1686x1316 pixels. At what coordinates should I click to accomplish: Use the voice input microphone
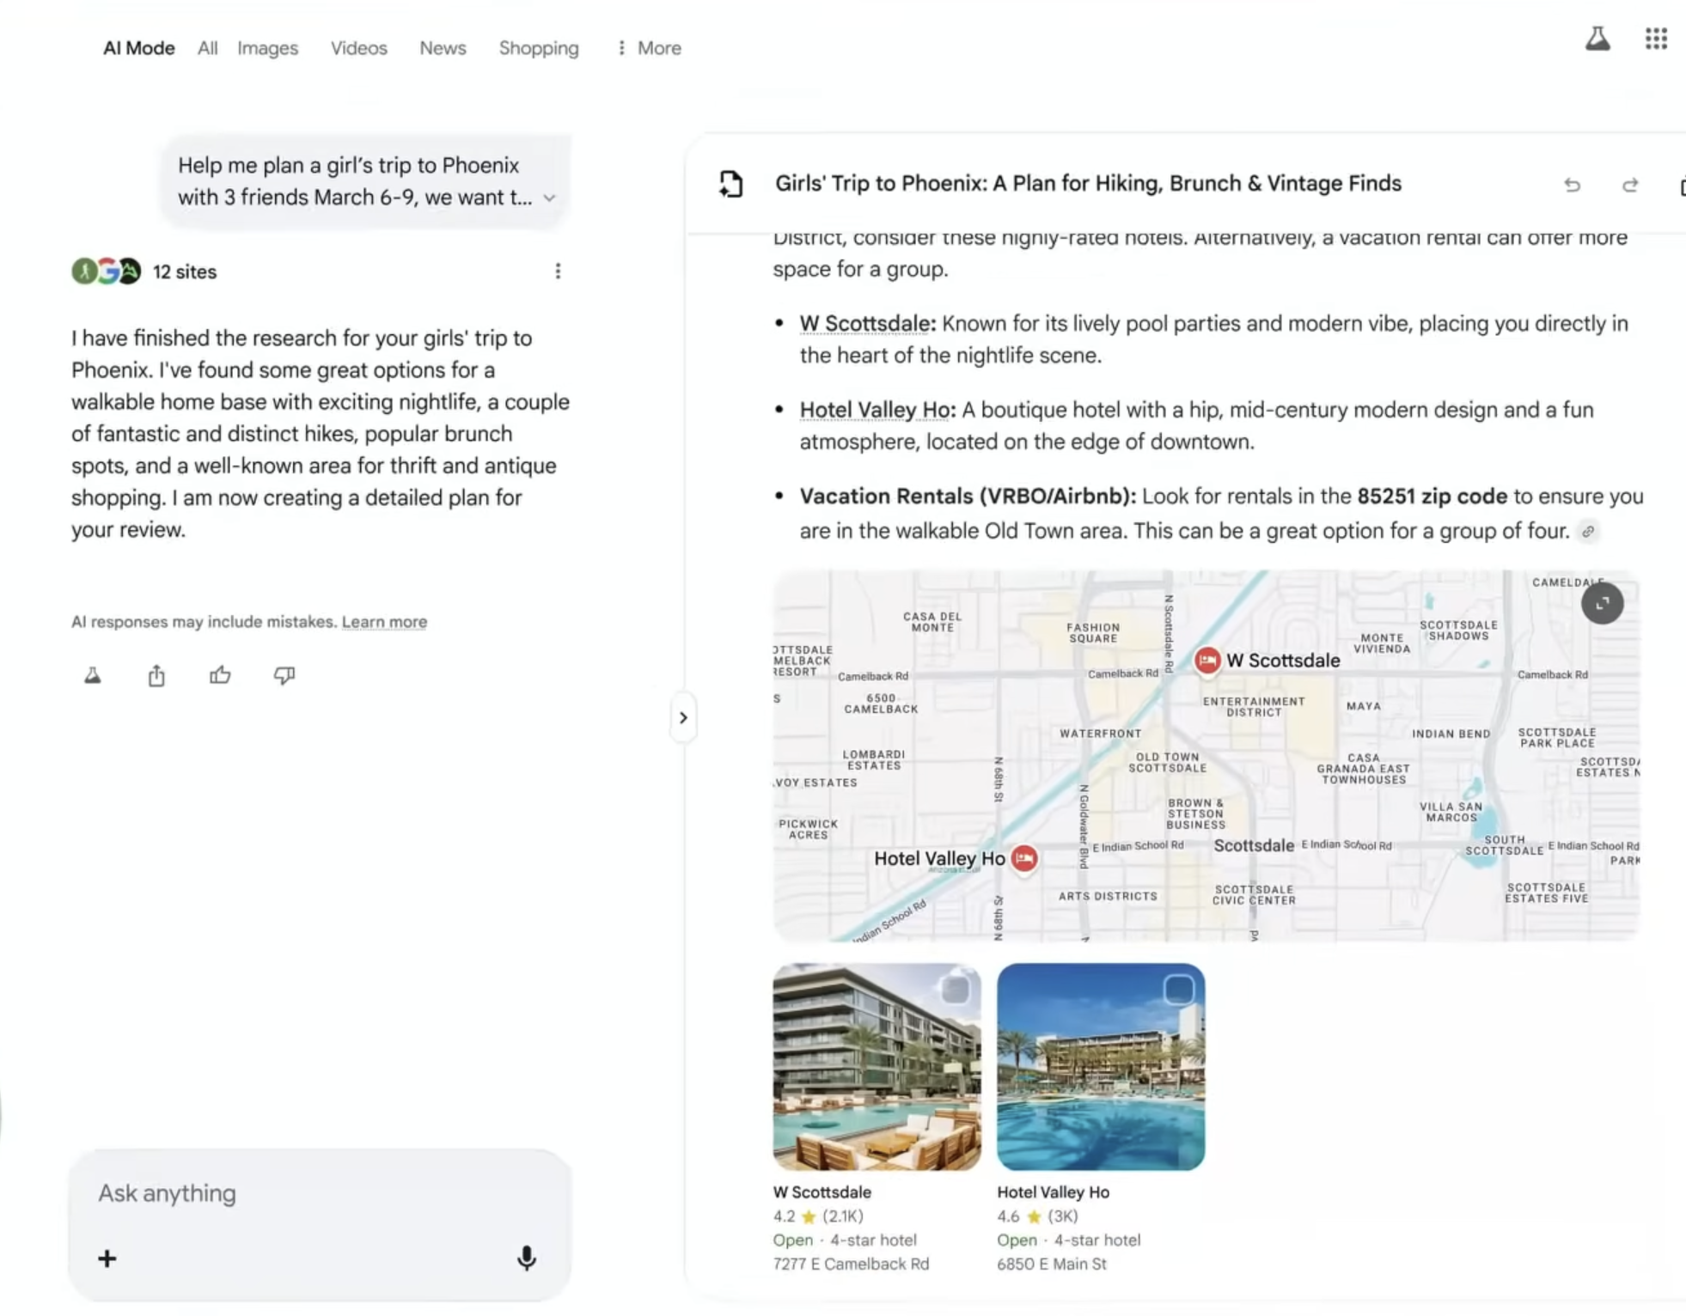pos(526,1259)
